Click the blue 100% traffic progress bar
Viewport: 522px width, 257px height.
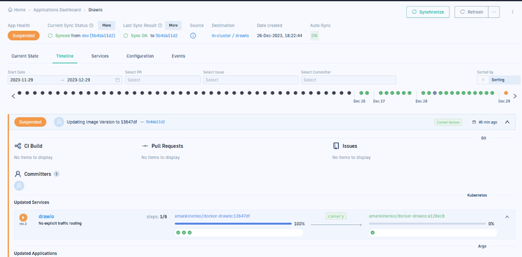pos(233,224)
